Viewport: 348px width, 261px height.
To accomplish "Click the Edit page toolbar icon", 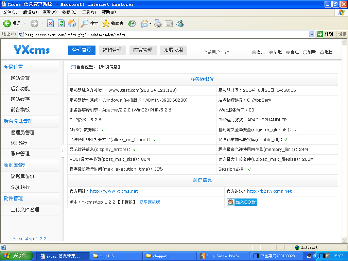I will click(169, 23).
